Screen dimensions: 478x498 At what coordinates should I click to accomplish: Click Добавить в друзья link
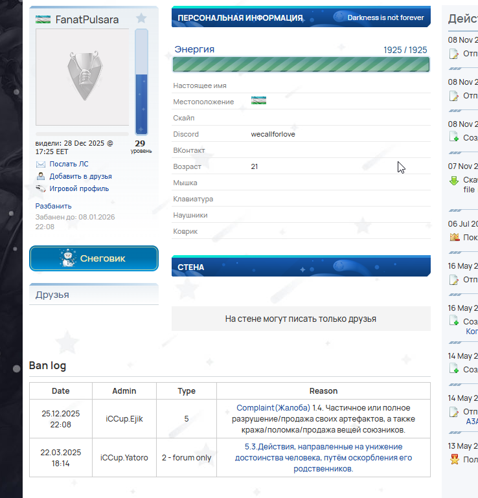(x=81, y=176)
